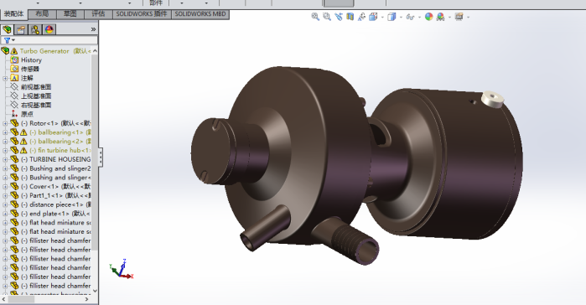Switch to the 装配体 tab
Viewport: 586px width, 305px height.
coord(13,13)
